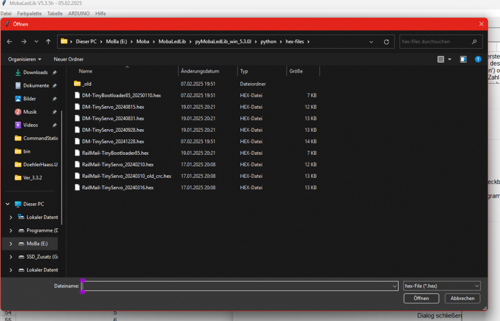The height and width of the screenshot is (321, 500).
Task: Open Musik from the sidebar
Action: (30, 112)
